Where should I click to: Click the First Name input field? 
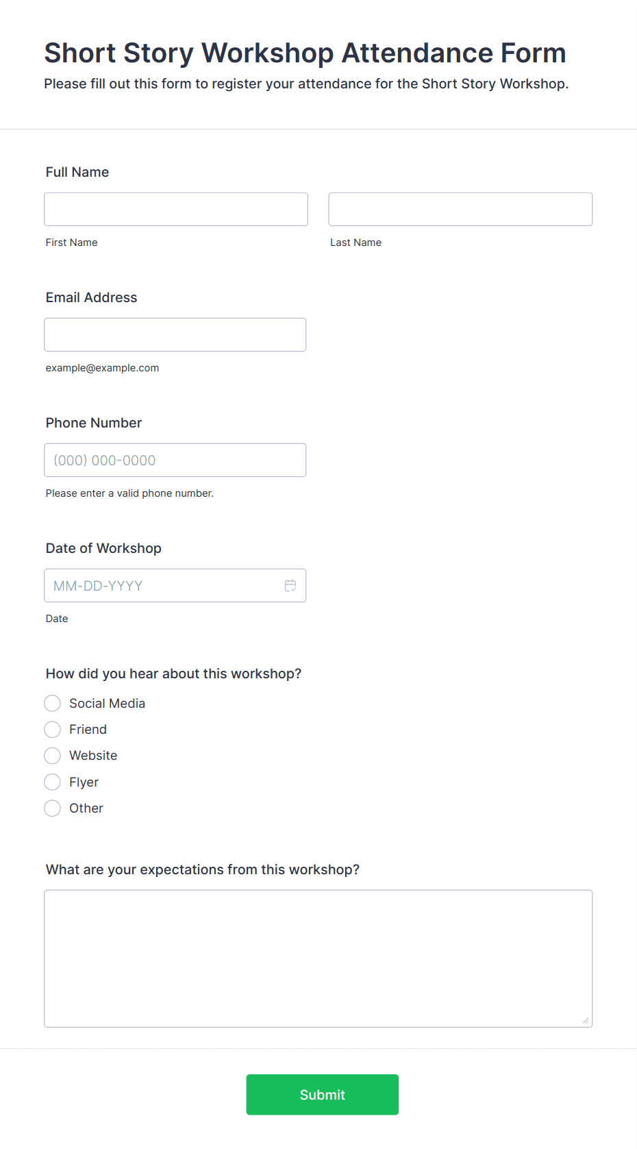tap(176, 209)
